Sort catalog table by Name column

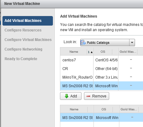click(x=74, y=52)
